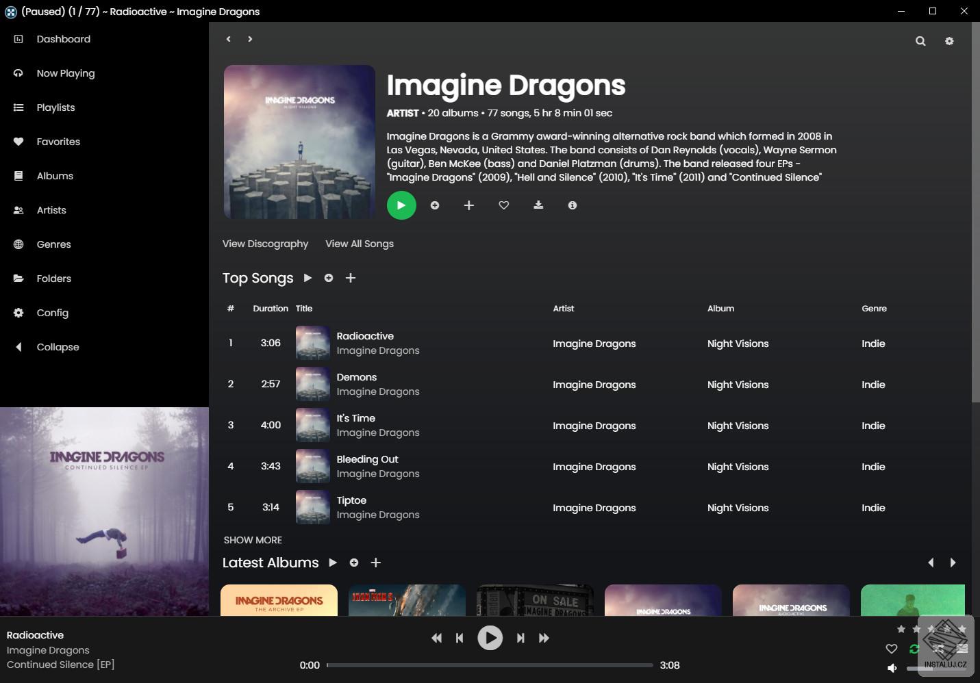The image size is (980, 683).
Task: Open the green album cover in Latest Albums
Action: (913, 600)
